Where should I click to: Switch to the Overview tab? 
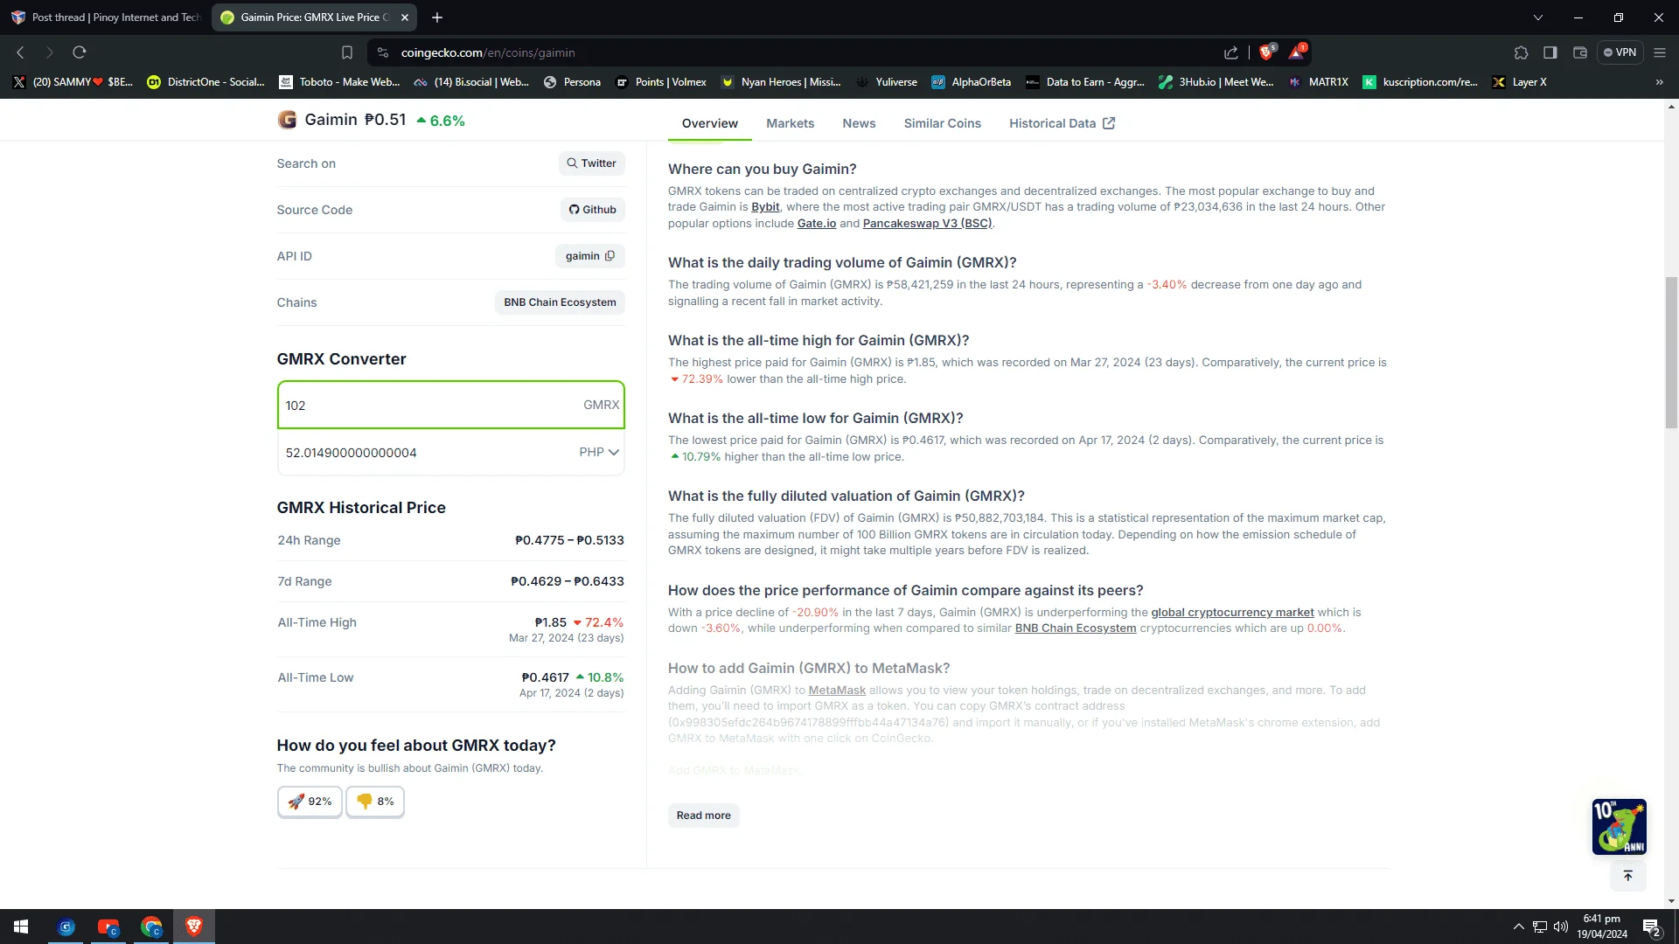pyautogui.click(x=710, y=123)
